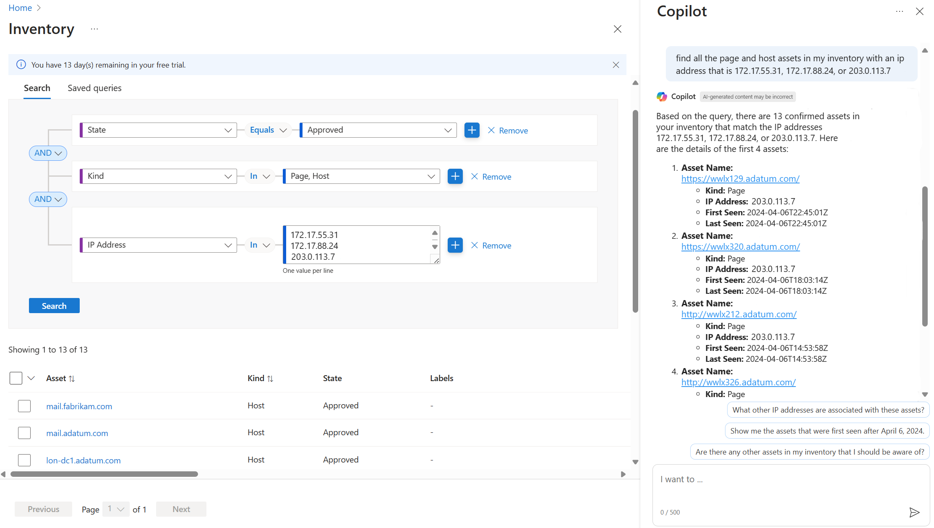Open Inventory more options ellipsis
The image size is (934, 528).
[x=94, y=29]
